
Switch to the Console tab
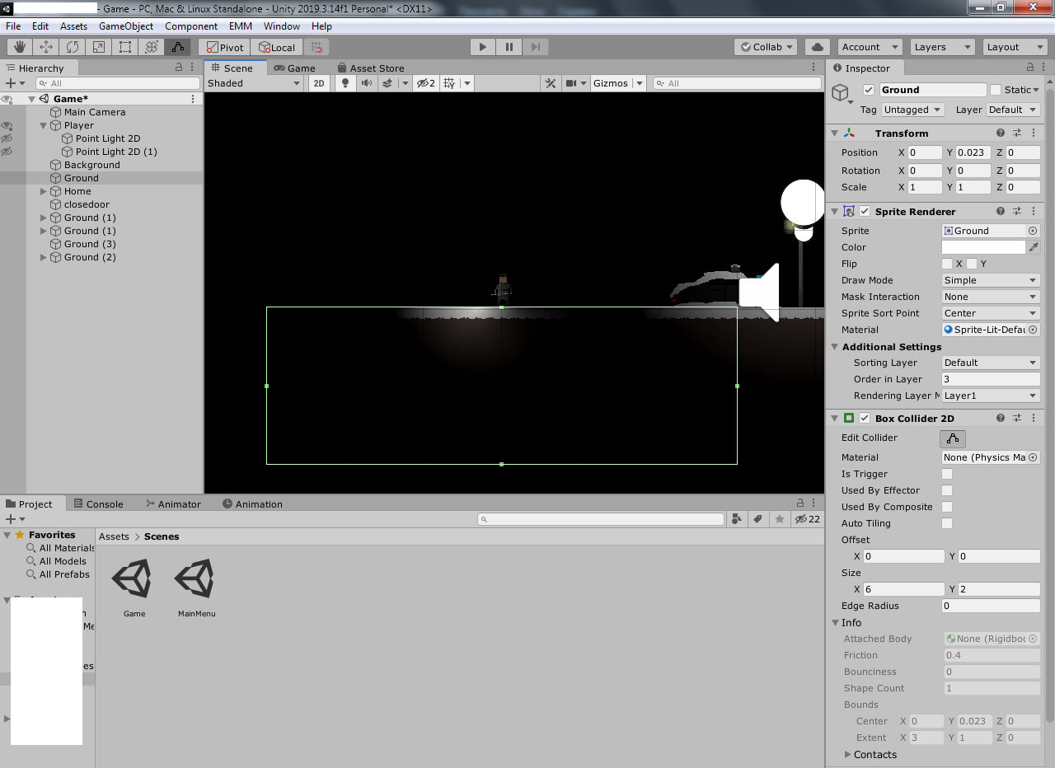98,503
